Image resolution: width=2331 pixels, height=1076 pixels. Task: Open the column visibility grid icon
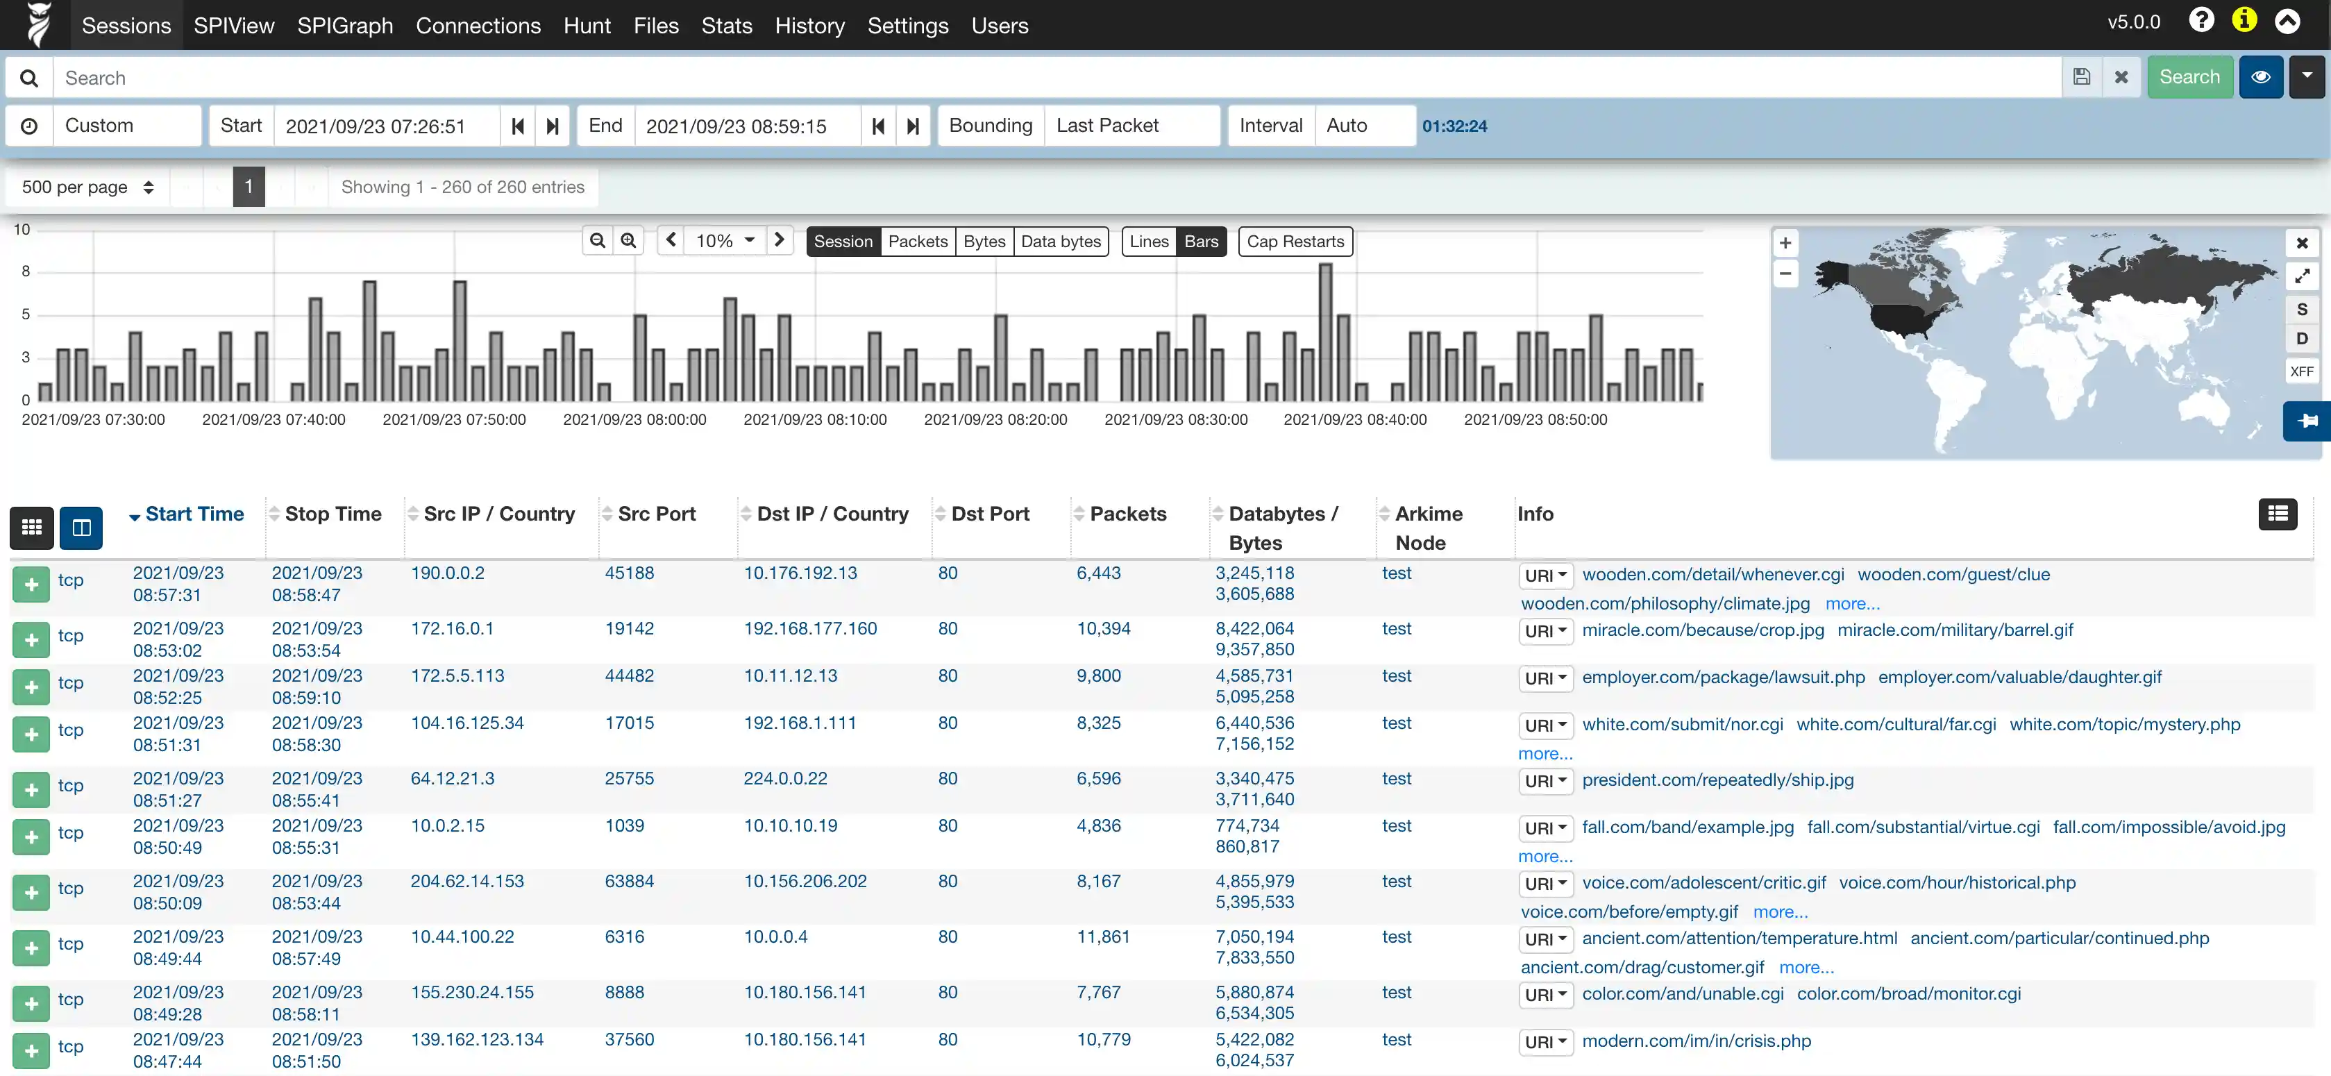[32, 528]
